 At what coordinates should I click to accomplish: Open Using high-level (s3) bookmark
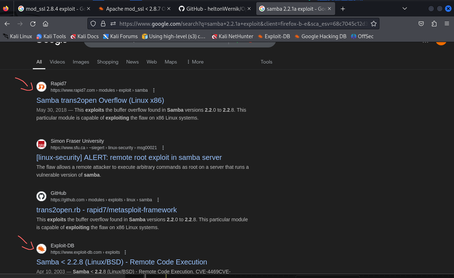[174, 36]
